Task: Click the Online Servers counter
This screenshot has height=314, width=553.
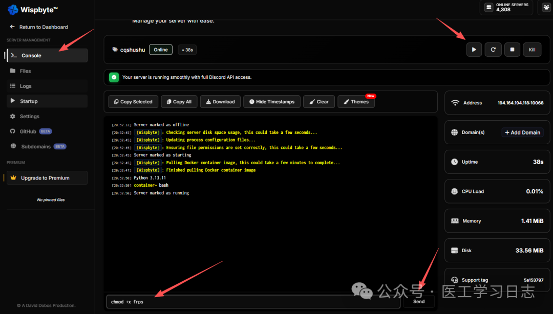Action: [x=506, y=7]
